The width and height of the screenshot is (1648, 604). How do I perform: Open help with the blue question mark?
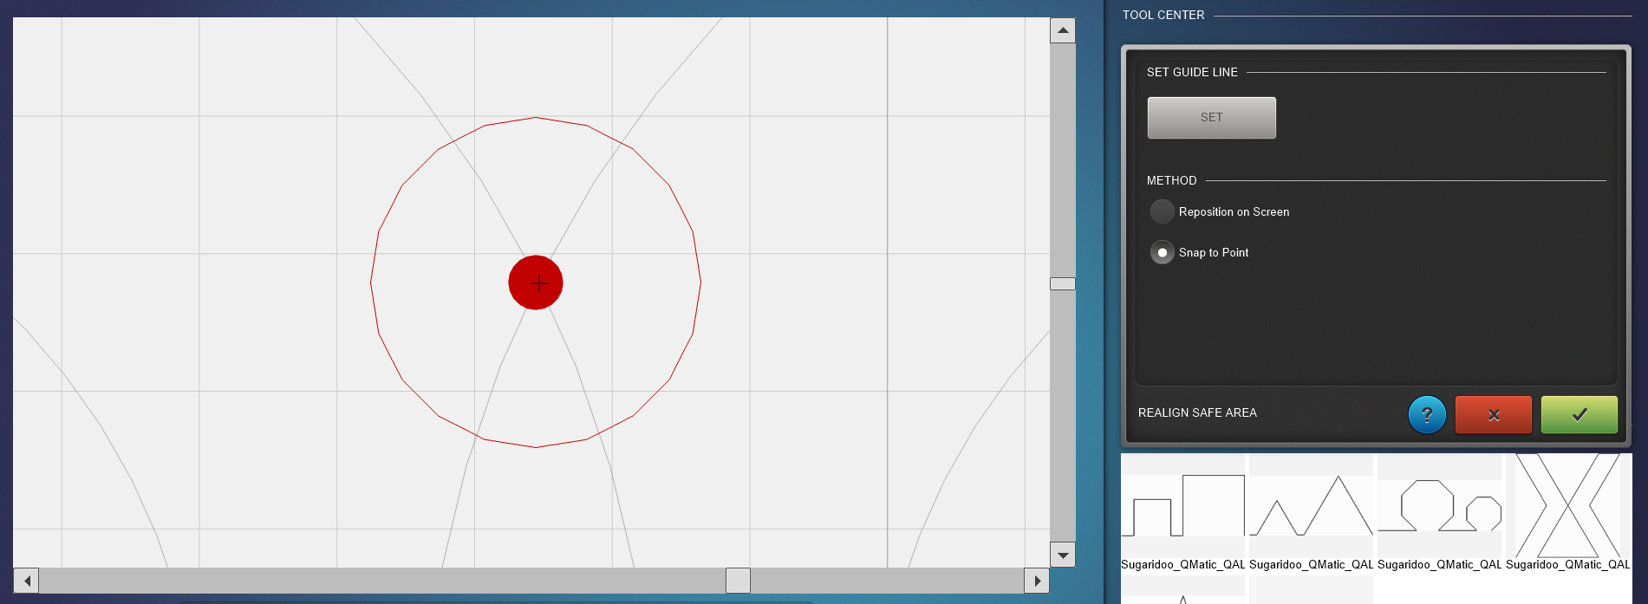[1427, 415]
